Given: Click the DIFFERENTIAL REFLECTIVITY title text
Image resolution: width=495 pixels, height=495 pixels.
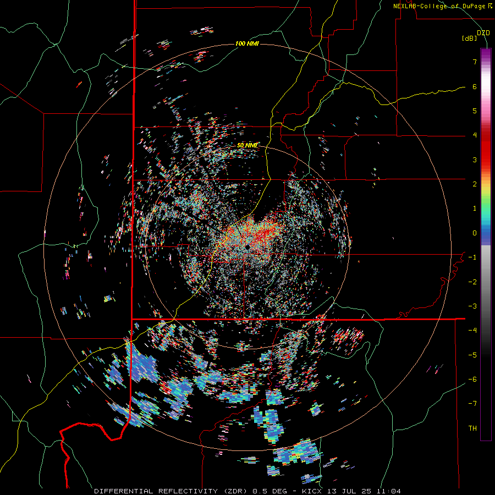Looking at the screenshot, I should [x=156, y=491].
